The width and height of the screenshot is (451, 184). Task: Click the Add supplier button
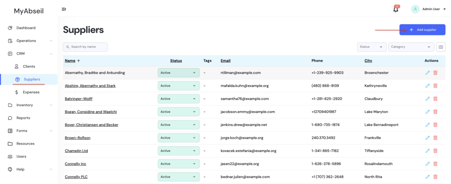pos(422,30)
